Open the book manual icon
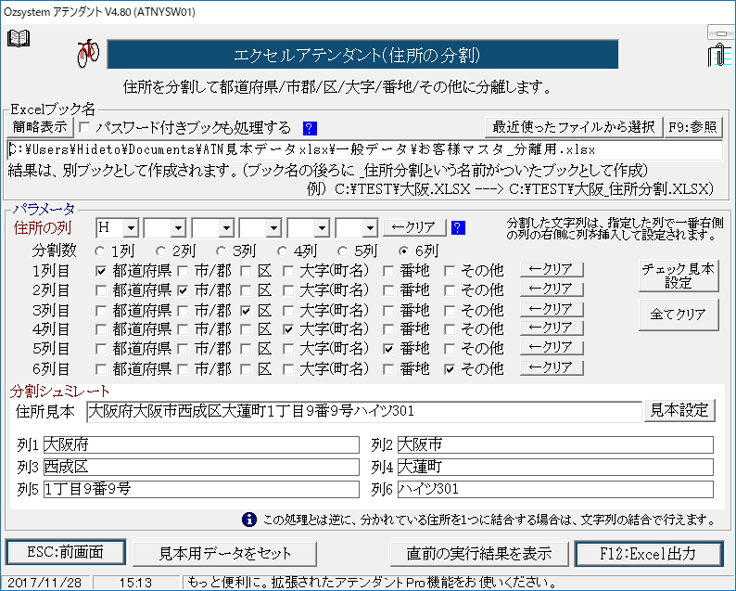Viewport: 736px width, 591px height. 19,39
